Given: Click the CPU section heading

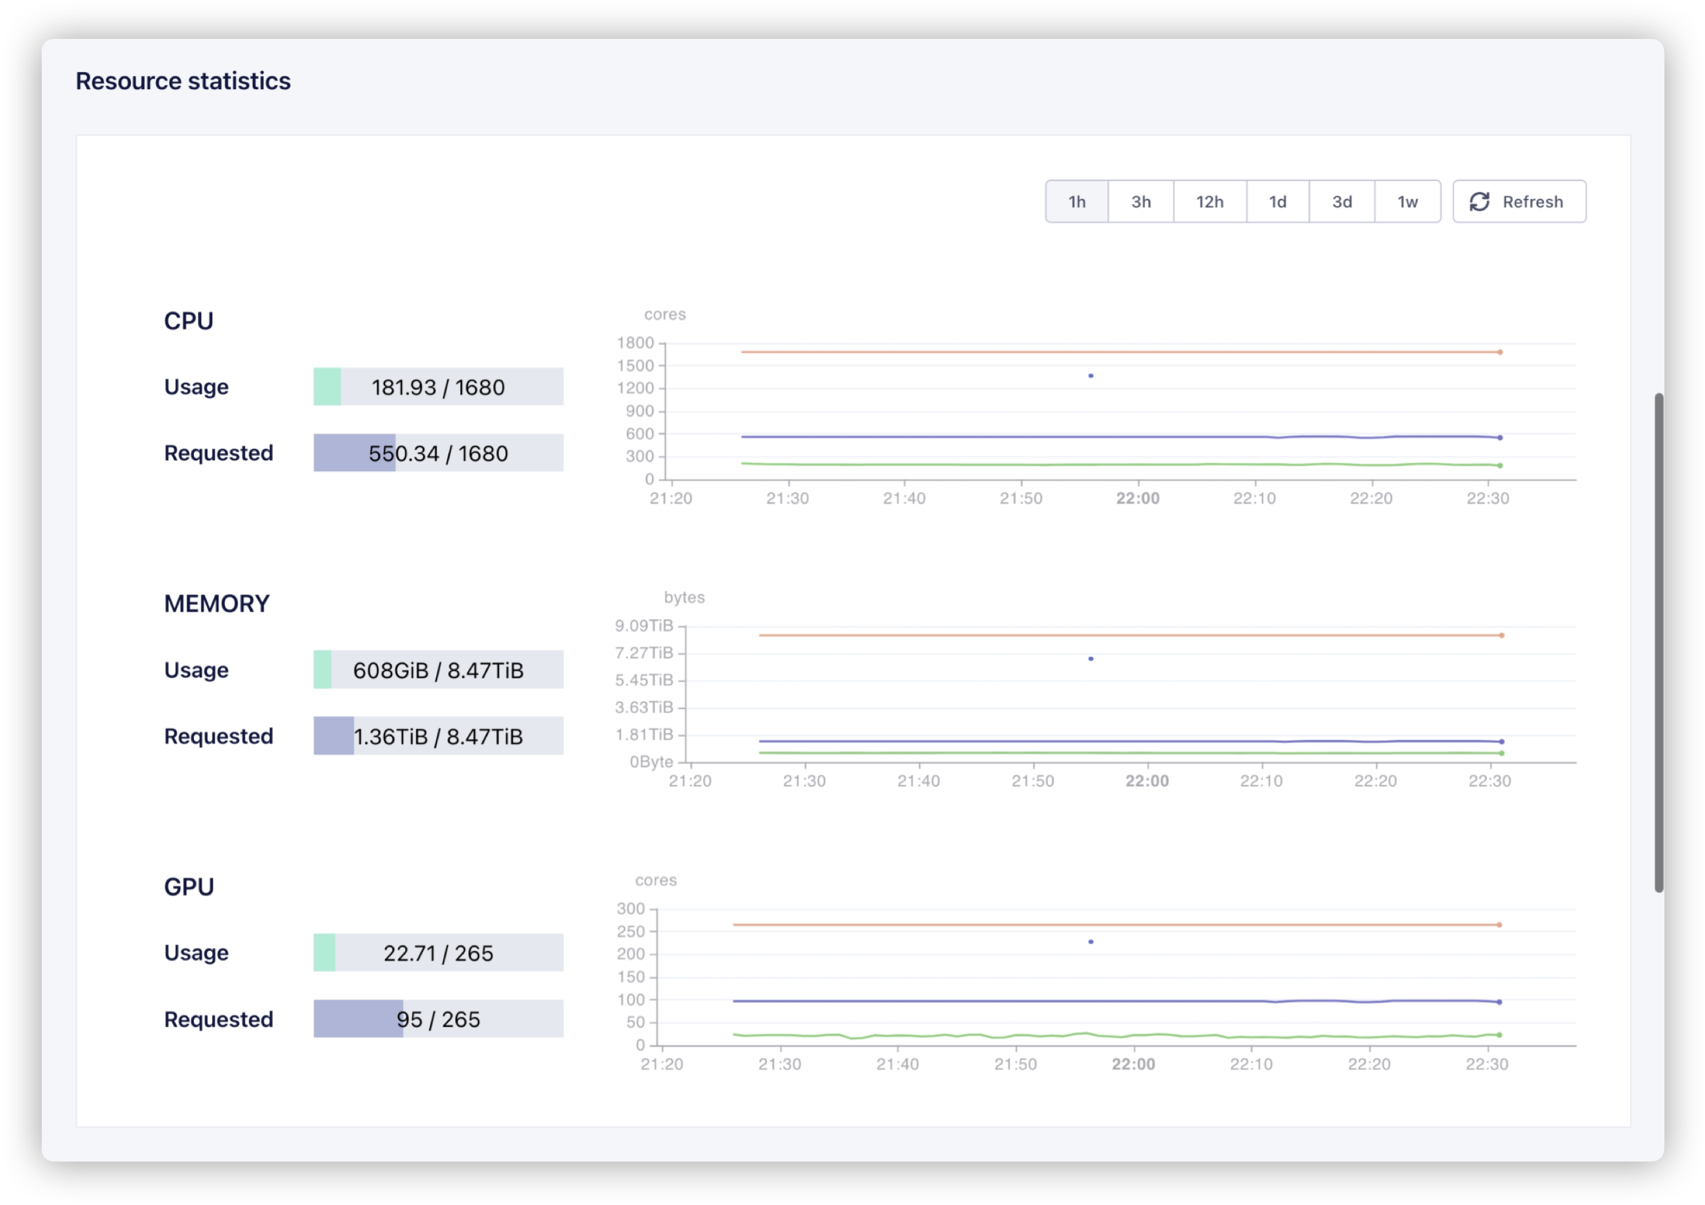Looking at the screenshot, I should coord(189,321).
